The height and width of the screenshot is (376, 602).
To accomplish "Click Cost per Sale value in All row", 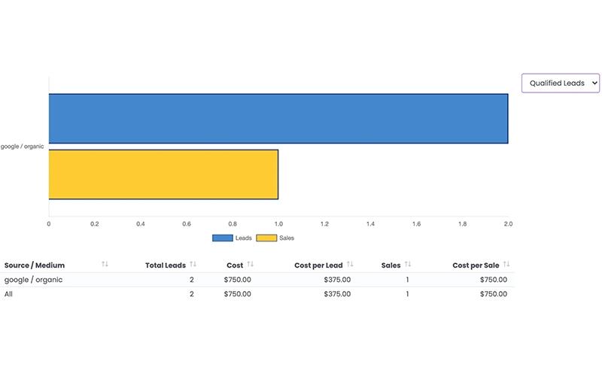I will 494,294.
